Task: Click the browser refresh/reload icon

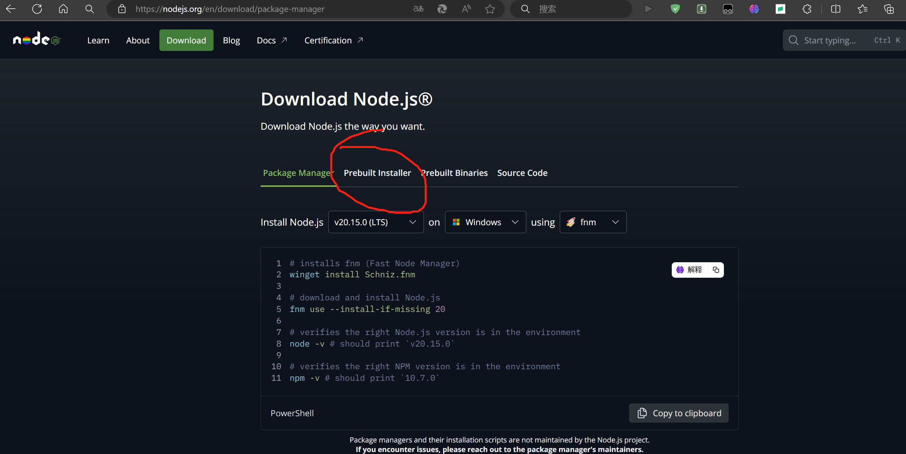Action: [37, 9]
